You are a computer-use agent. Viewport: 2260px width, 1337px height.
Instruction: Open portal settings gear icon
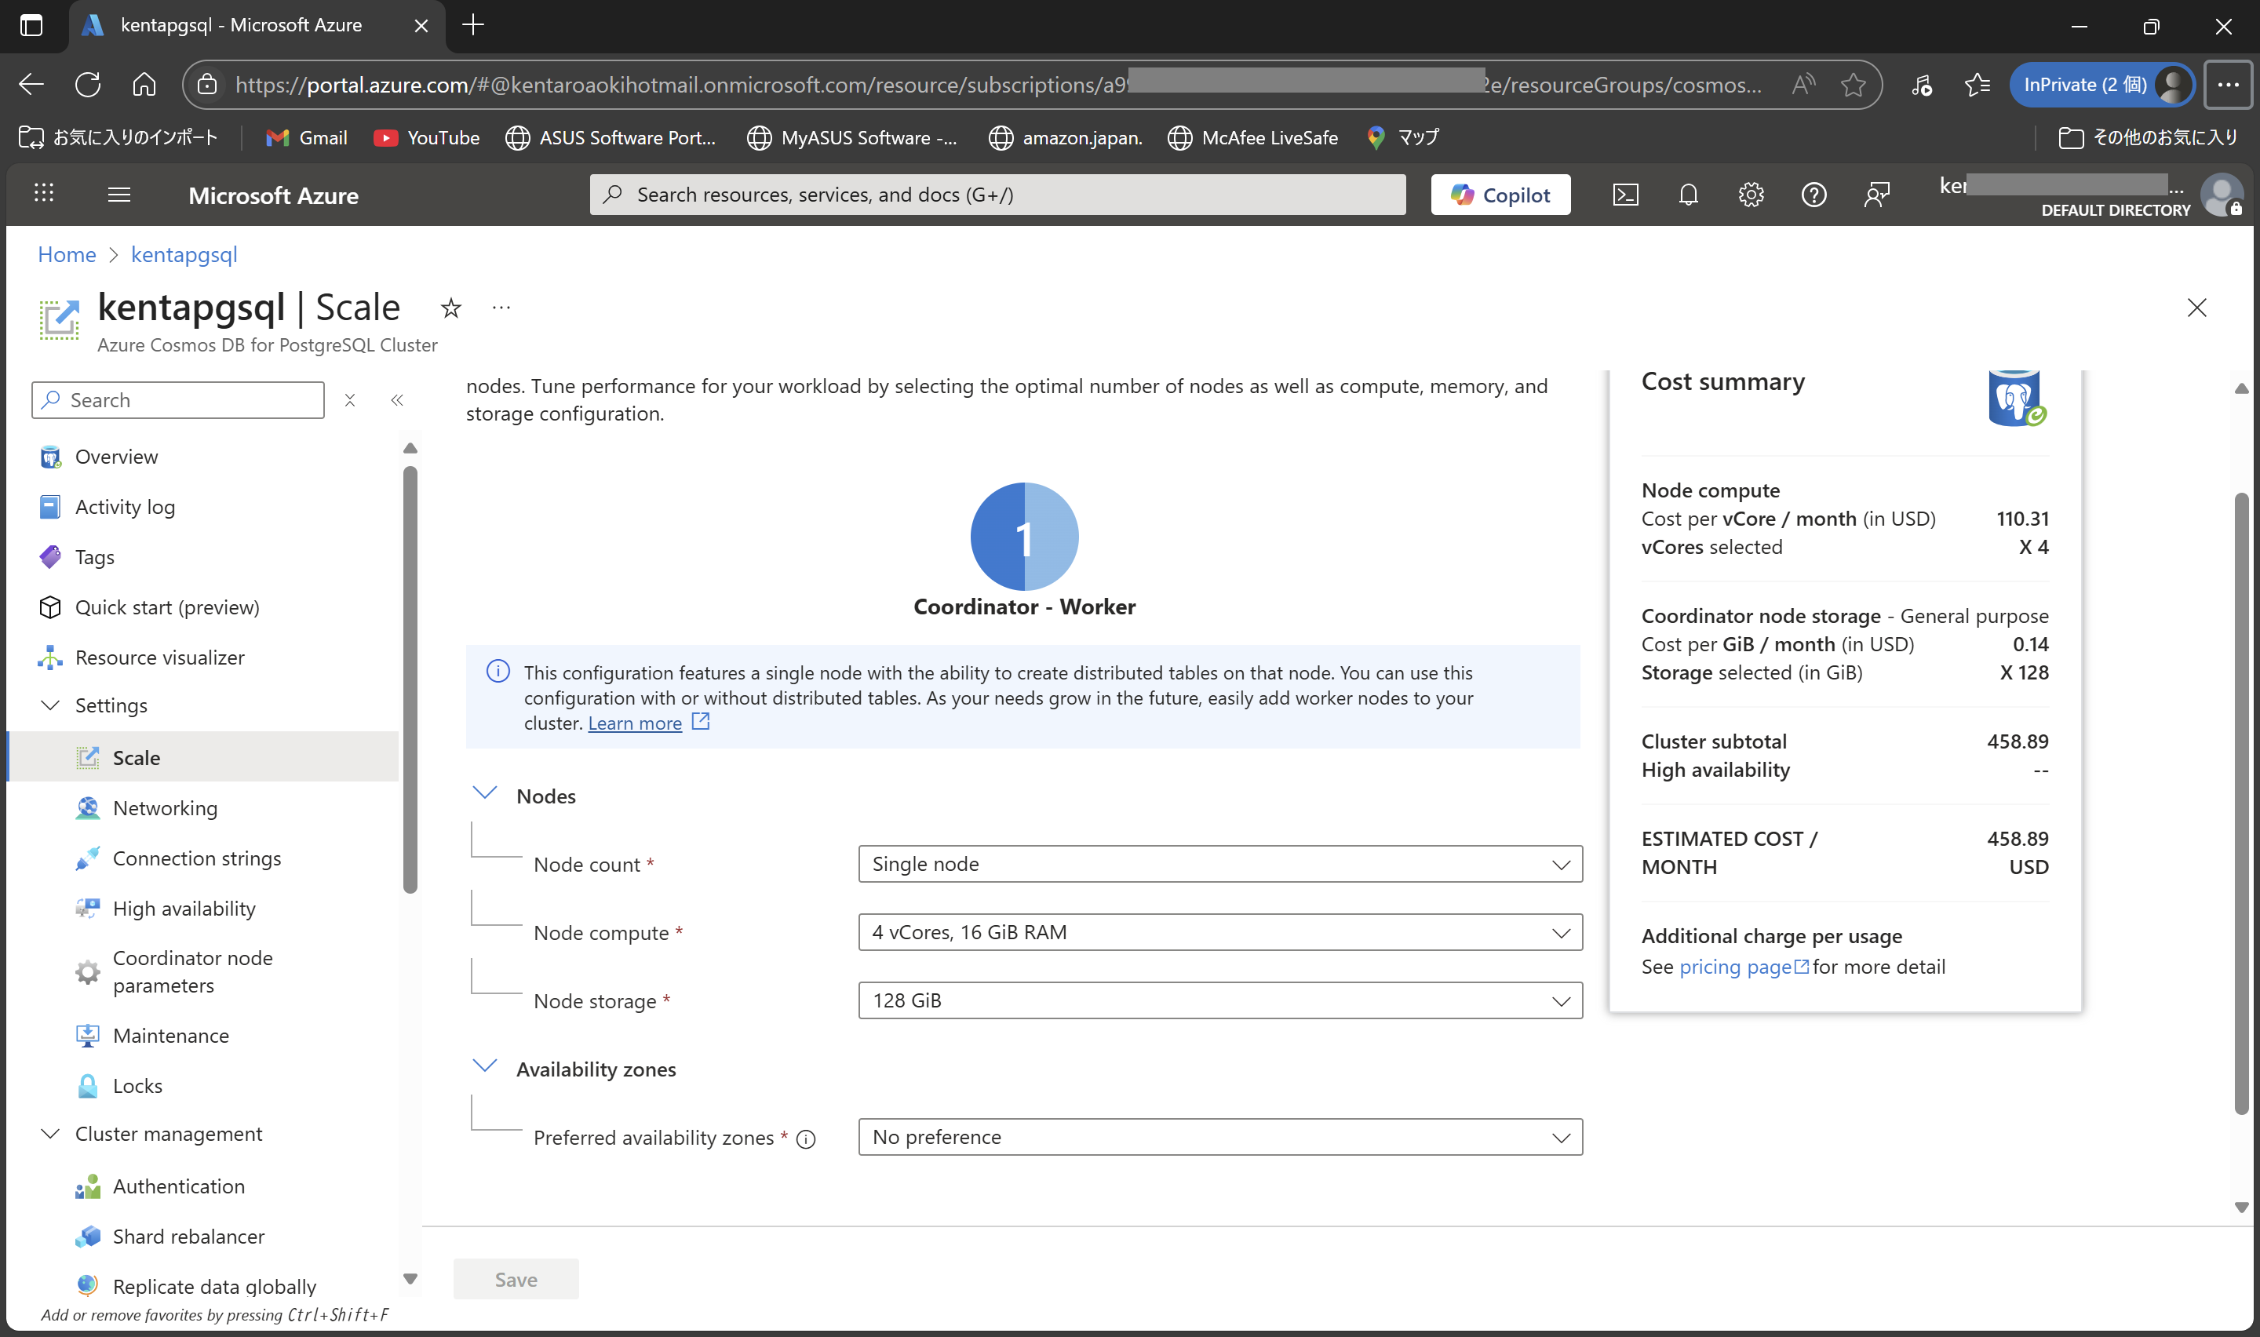pos(1750,195)
